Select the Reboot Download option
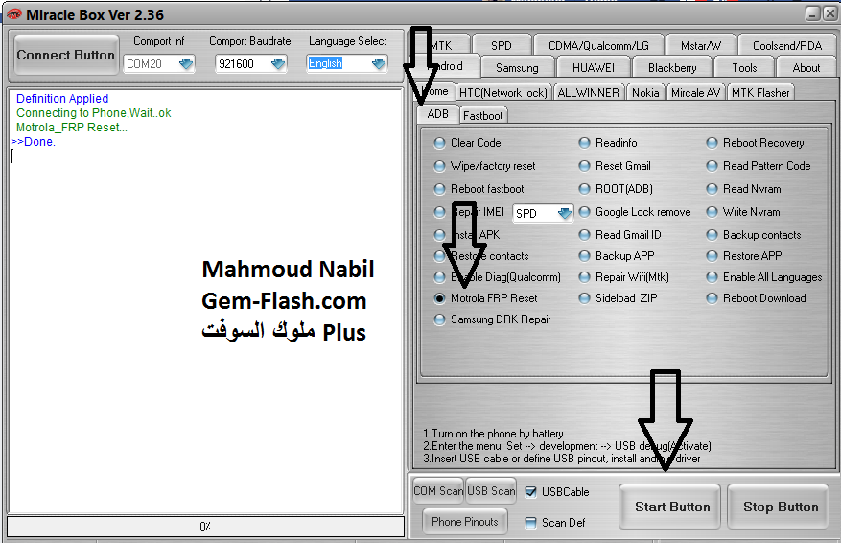 (712, 298)
